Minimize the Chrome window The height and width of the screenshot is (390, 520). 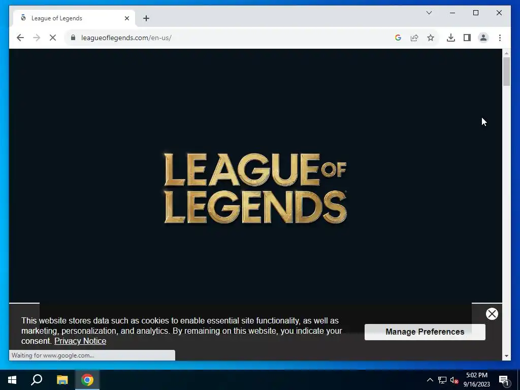coord(452,13)
